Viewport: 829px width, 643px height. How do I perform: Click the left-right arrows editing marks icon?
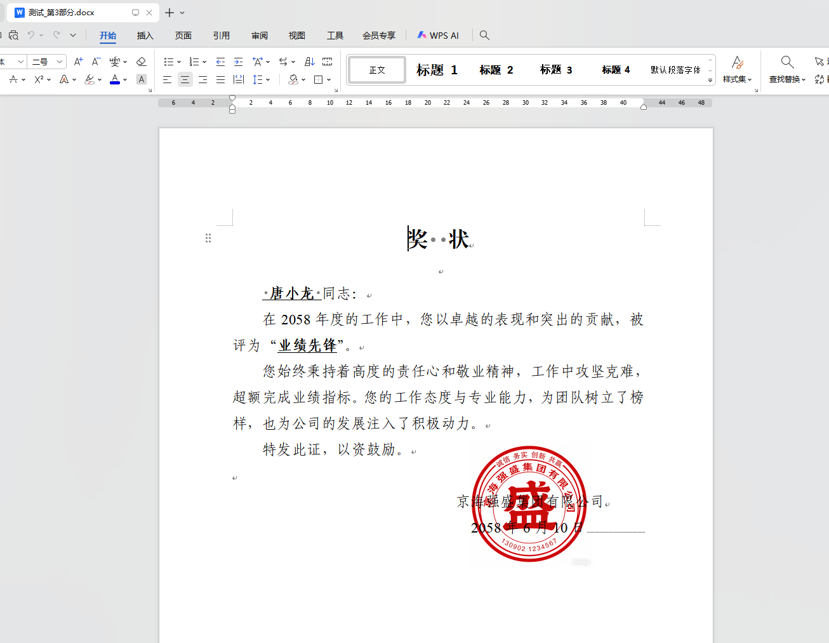[x=284, y=62]
